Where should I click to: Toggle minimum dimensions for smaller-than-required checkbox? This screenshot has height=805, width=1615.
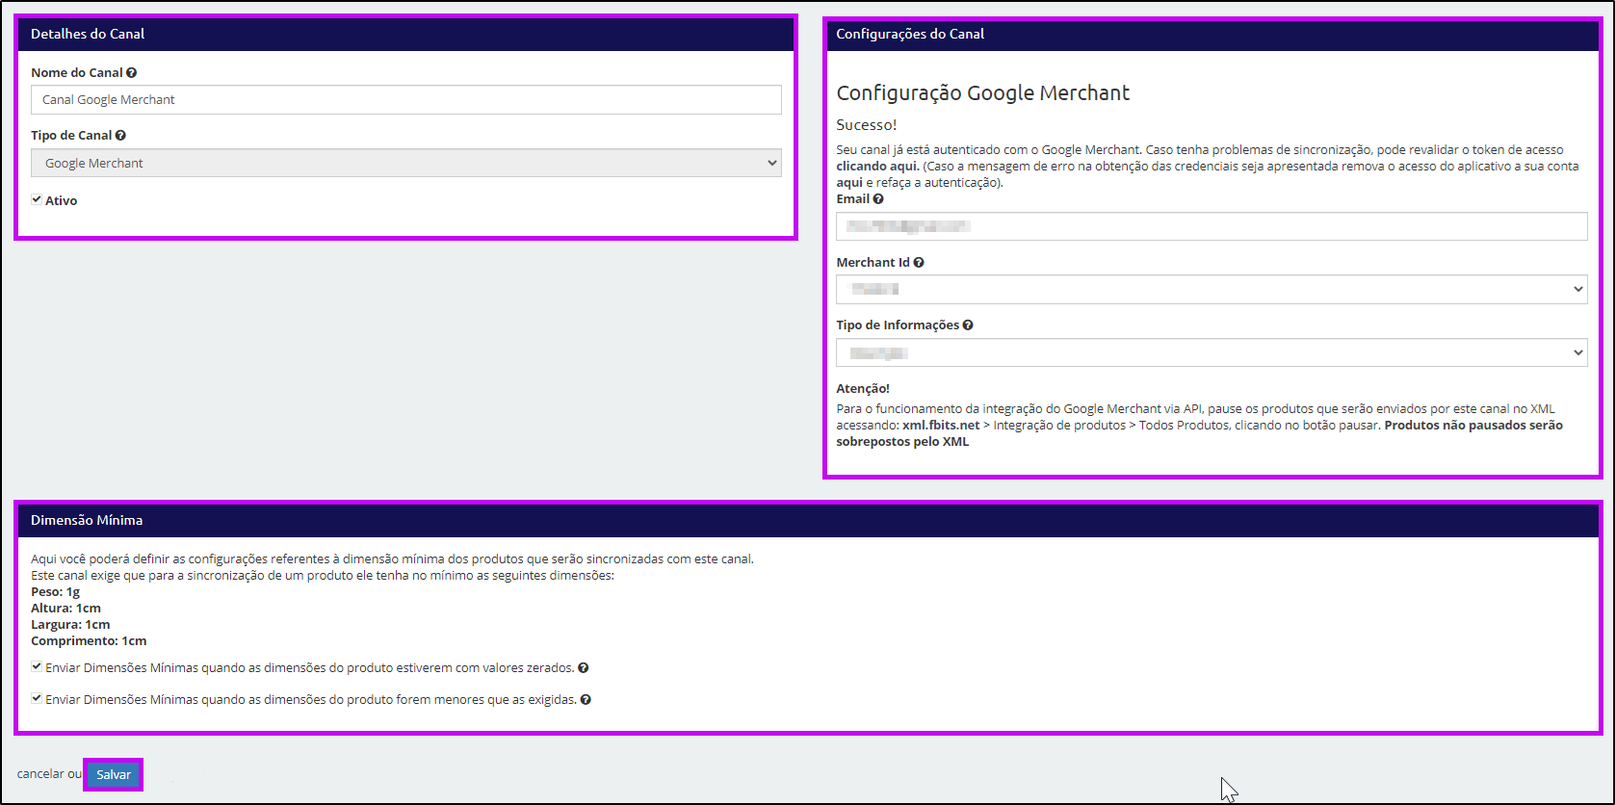coord(37,698)
